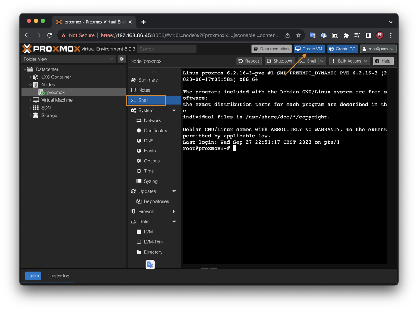Toggle the browser side panel icon
The height and width of the screenshot is (311, 418).
(368, 35)
